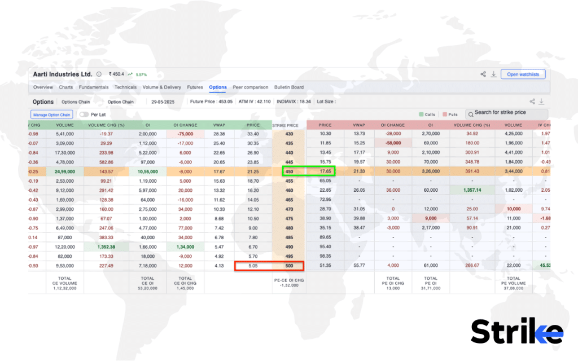Click the Future Price : 453.05 label
The height and width of the screenshot is (361, 578).
pos(211,102)
